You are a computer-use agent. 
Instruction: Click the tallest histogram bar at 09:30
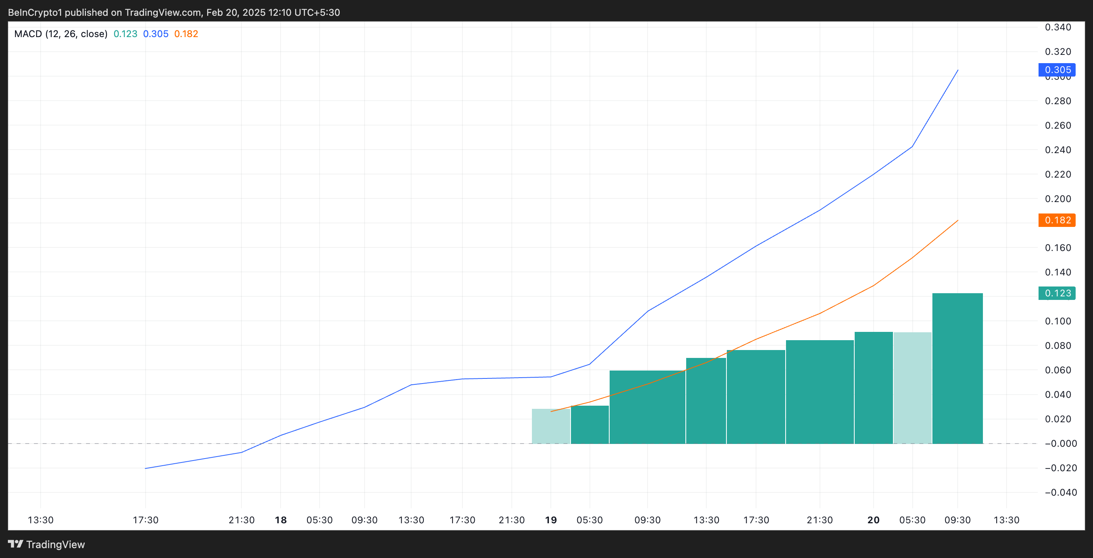coord(957,368)
